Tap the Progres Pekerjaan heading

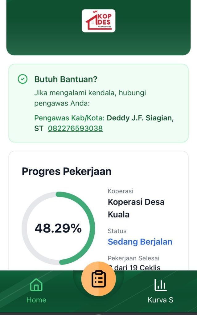click(x=67, y=171)
